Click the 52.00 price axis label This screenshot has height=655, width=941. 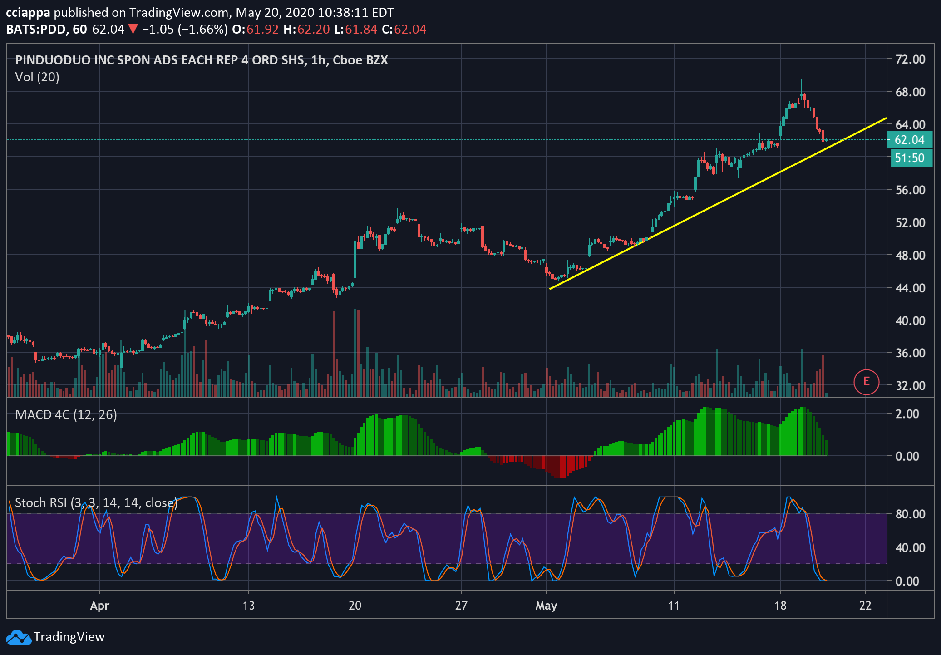pos(910,222)
